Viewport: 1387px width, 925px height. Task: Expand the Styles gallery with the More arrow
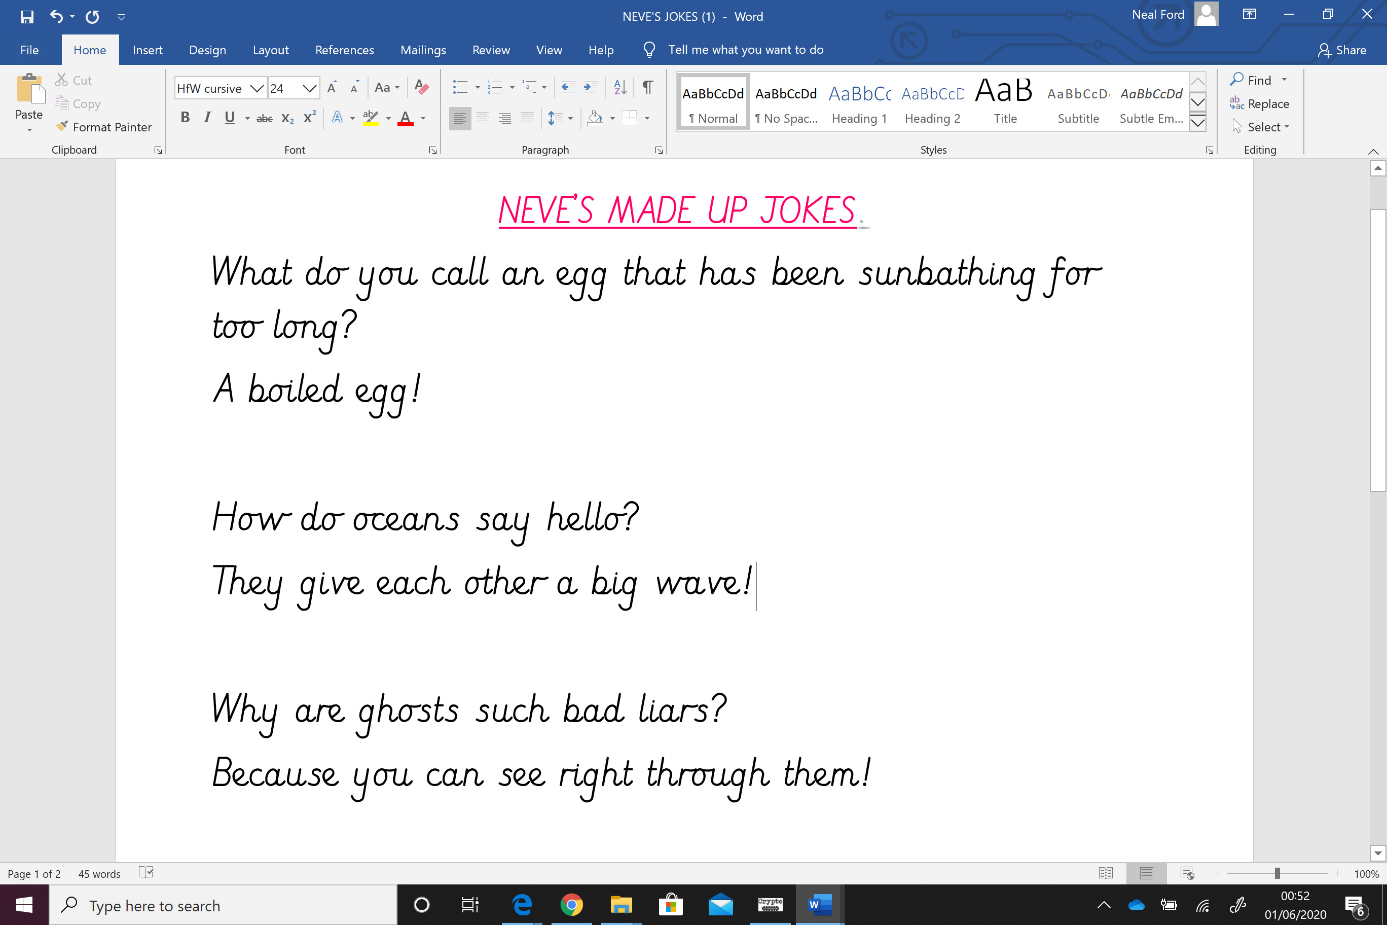[x=1198, y=123]
